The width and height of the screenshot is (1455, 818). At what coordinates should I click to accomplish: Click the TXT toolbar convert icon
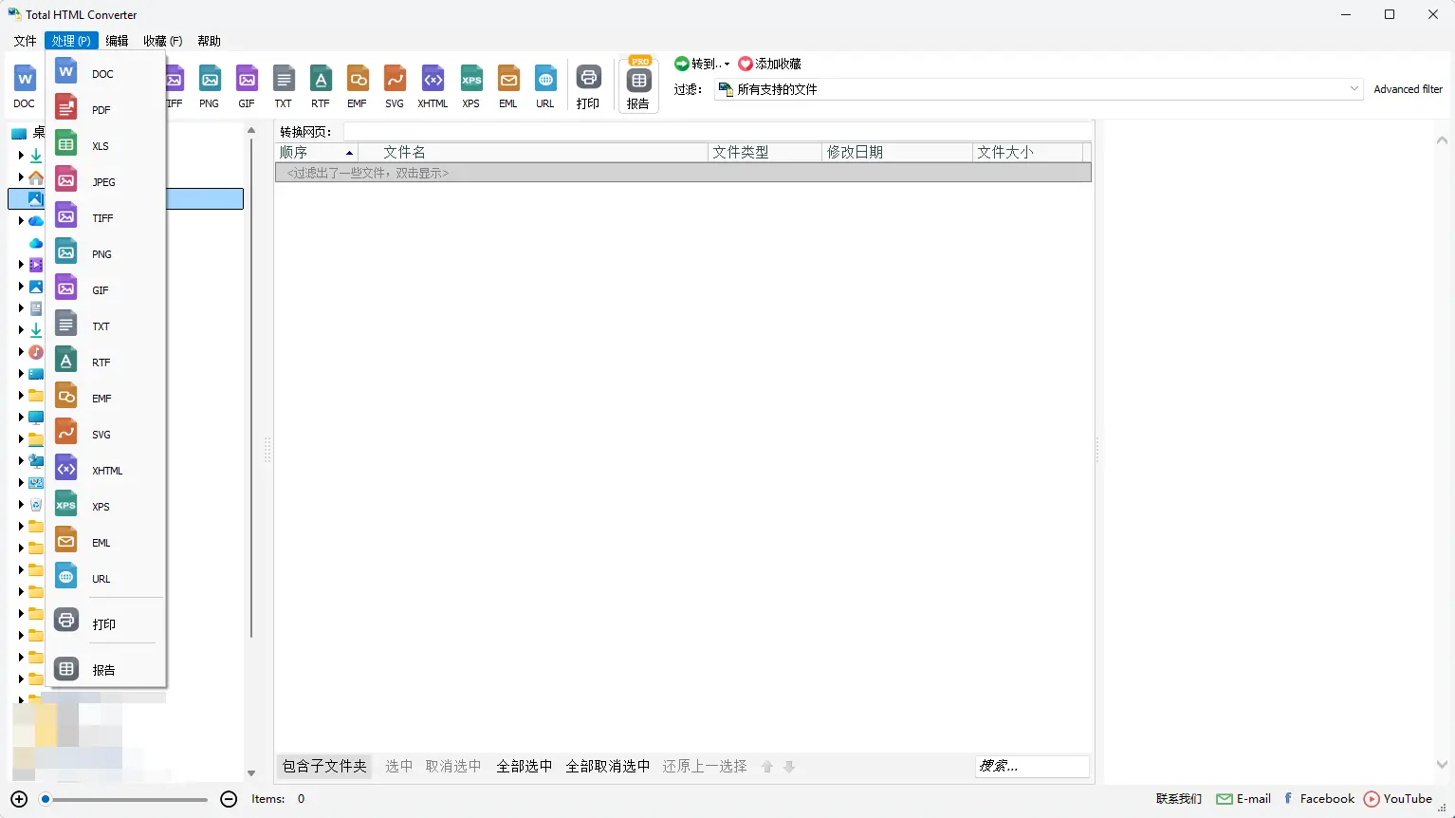tap(284, 86)
